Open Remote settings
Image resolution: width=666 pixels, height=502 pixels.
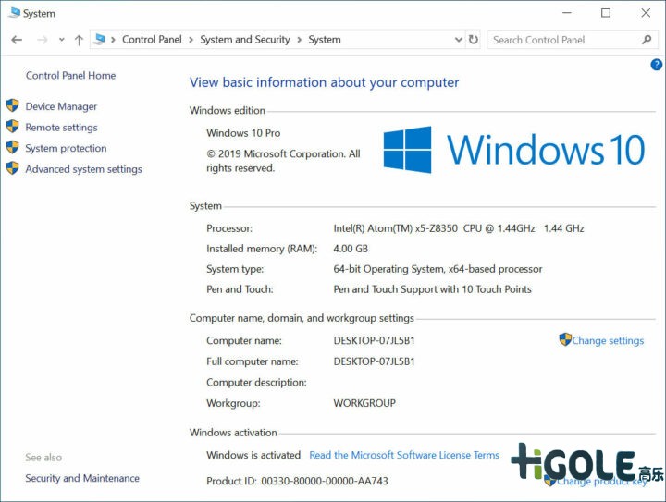(x=61, y=128)
